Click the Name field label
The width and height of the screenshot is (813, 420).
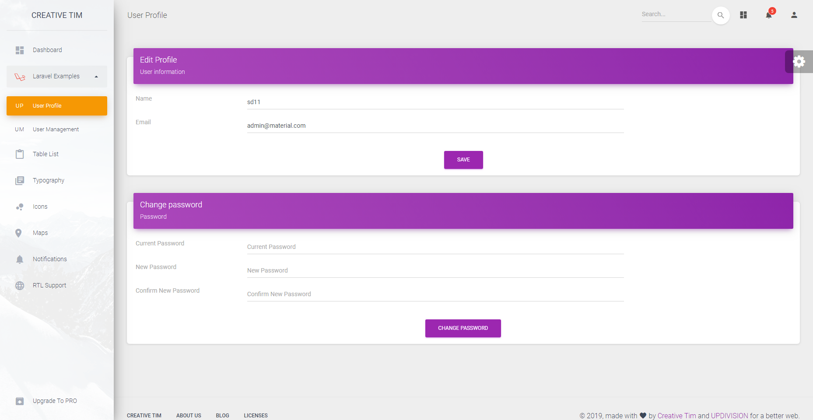144,98
